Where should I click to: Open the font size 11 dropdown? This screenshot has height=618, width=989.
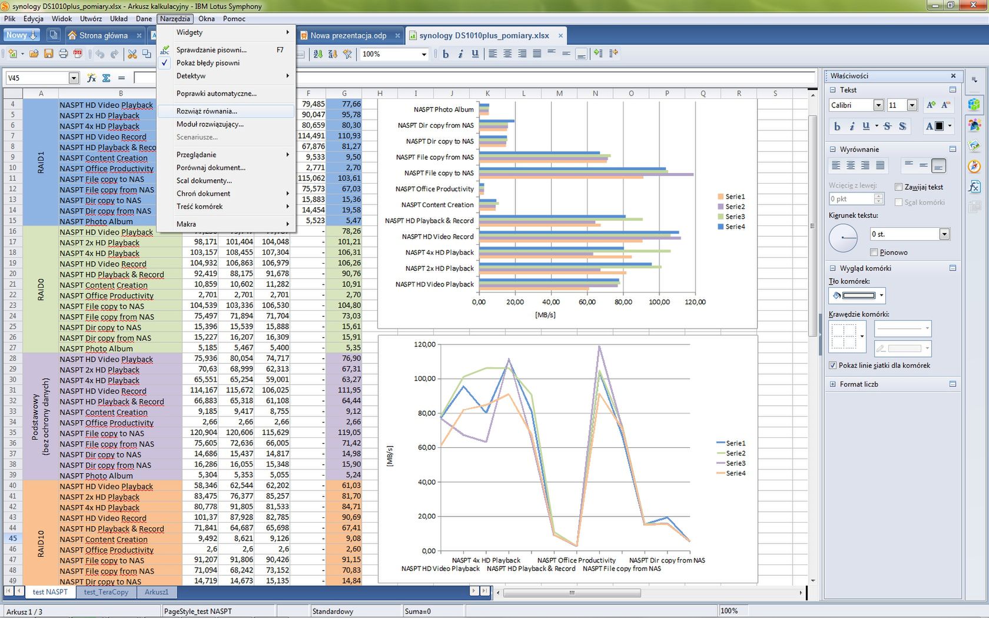coord(912,105)
